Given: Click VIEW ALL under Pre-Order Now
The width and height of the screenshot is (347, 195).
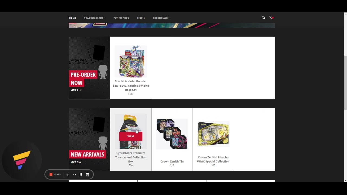Looking at the screenshot, I should [76, 90].
